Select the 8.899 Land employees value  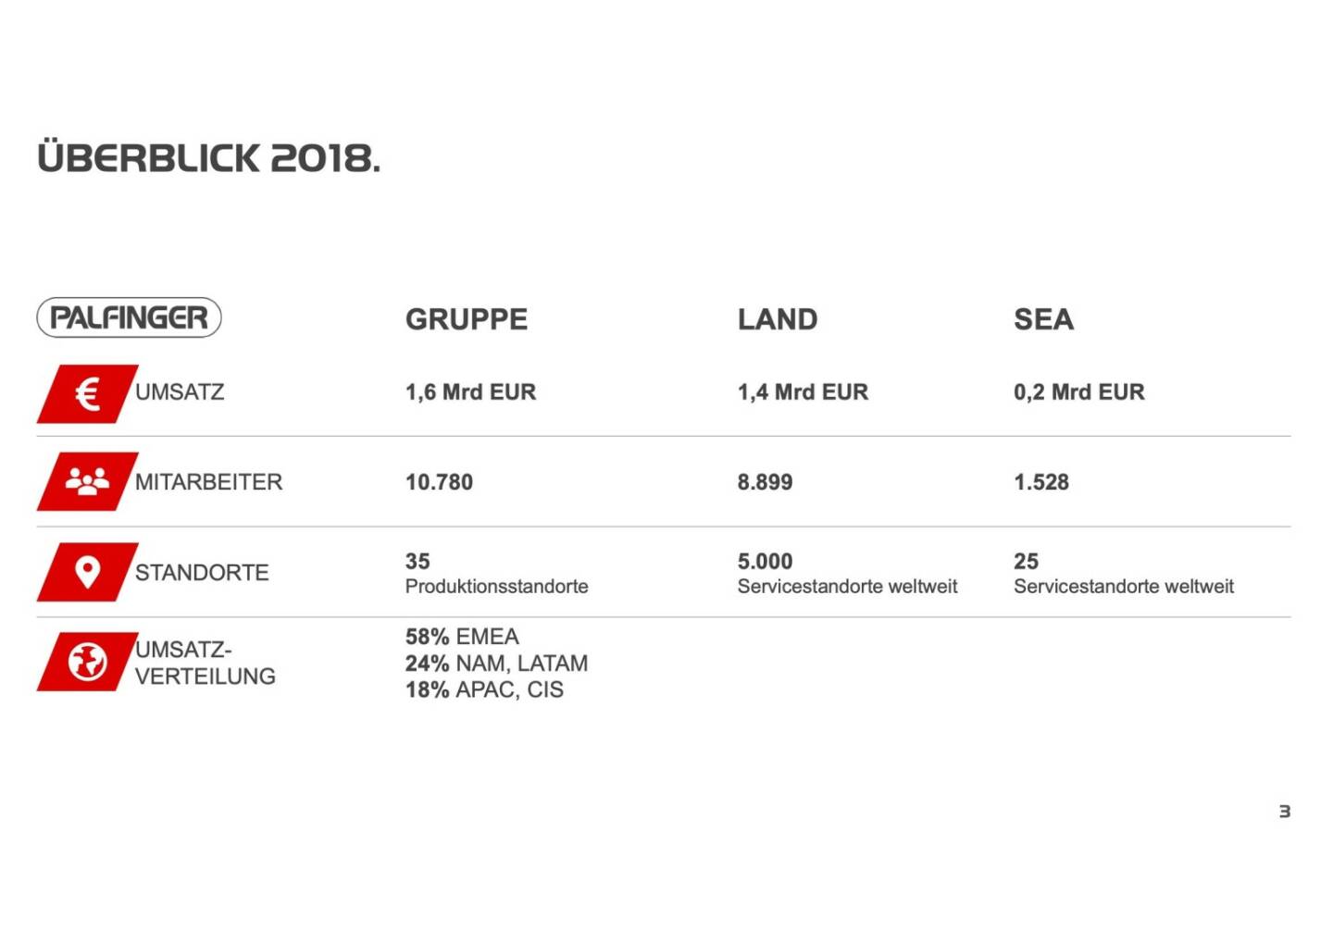pyautogui.click(x=765, y=482)
